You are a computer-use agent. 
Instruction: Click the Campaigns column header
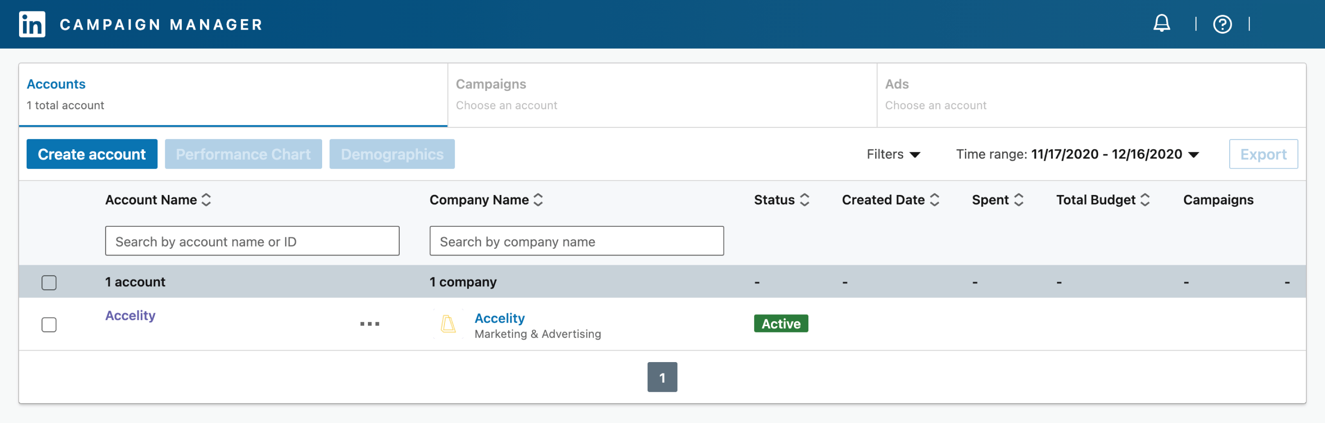click(x=1218, y=200)
